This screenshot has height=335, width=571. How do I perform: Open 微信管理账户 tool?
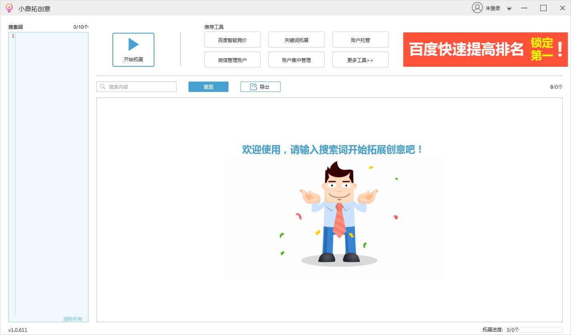232,60
